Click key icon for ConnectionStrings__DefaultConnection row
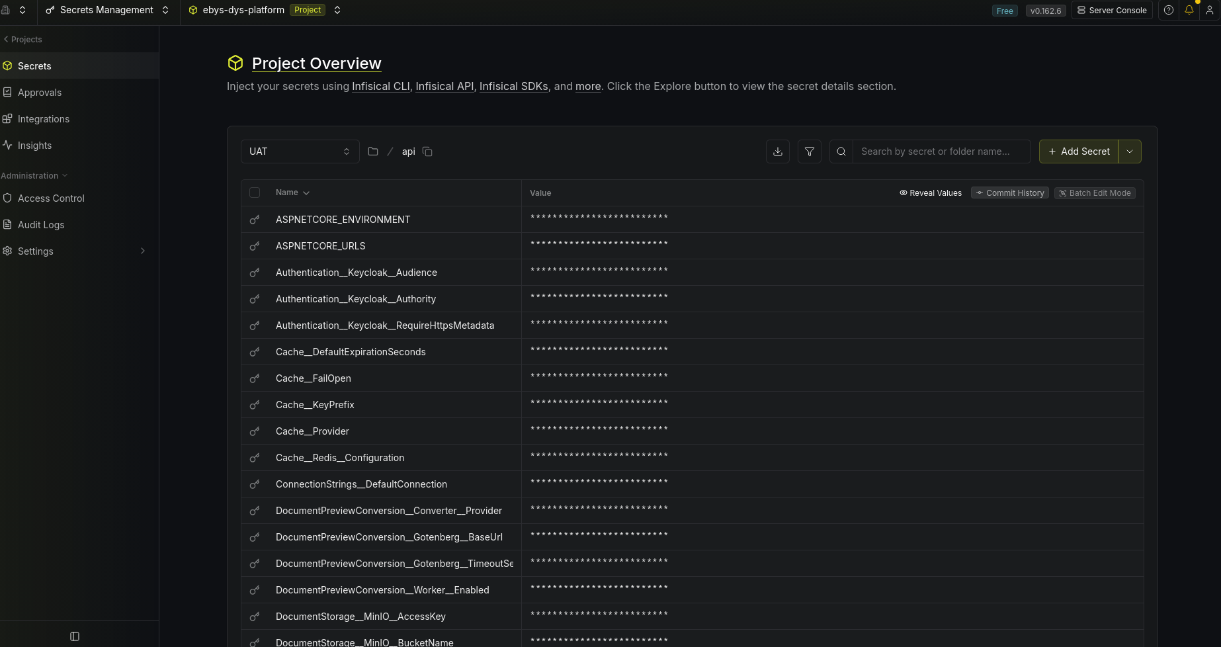 (255, 484)
